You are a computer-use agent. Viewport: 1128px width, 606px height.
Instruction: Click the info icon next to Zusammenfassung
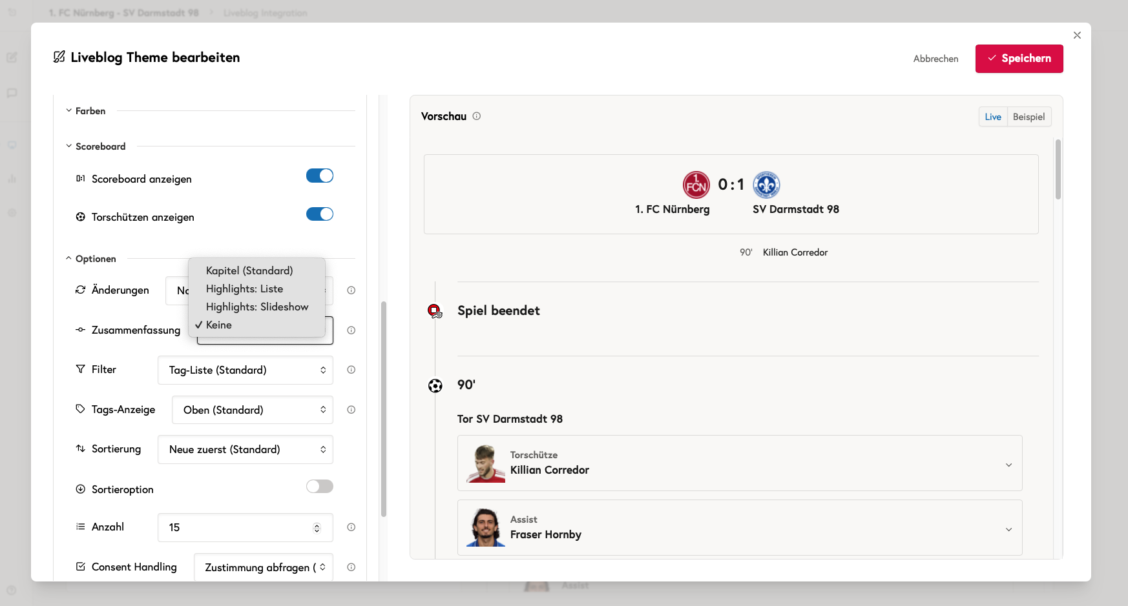(x=351, y=330)
